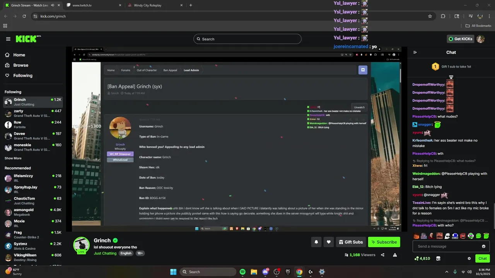Click the Chrome address bar URL
495x278 pixels.
(53, 16)
